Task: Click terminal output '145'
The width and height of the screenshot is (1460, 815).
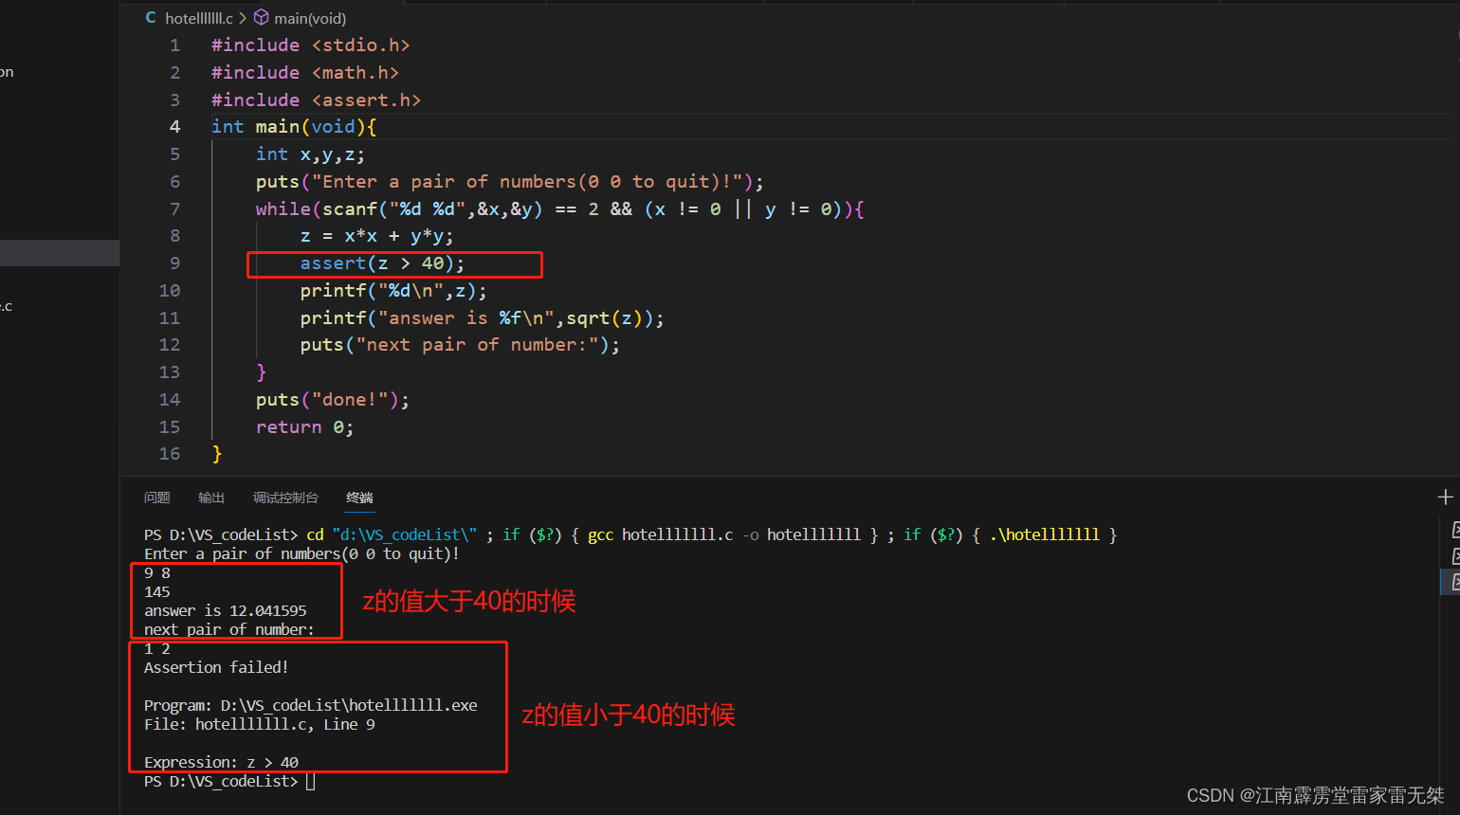Action: coord(157,592)
